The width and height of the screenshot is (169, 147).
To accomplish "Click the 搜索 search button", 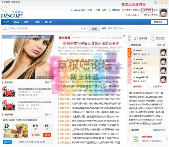I will coord(94,29).
